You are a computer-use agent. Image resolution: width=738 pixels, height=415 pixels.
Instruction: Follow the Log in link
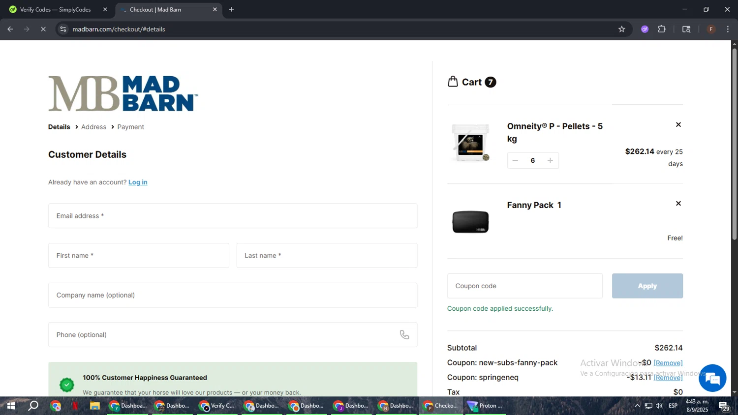click(138, 182)
